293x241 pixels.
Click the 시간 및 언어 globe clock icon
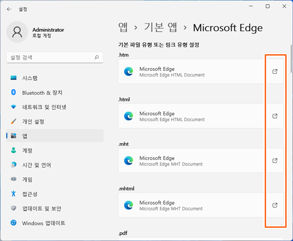coord(14,164)
